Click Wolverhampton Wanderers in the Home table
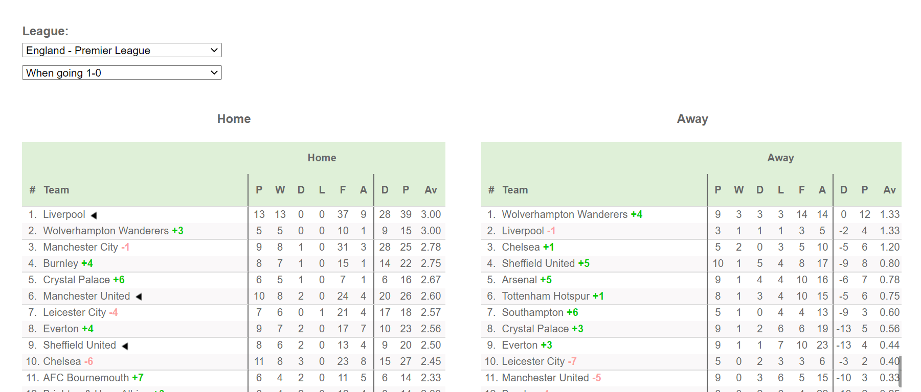The height and width of the screenshot is (392, 921). pos(106,231)
